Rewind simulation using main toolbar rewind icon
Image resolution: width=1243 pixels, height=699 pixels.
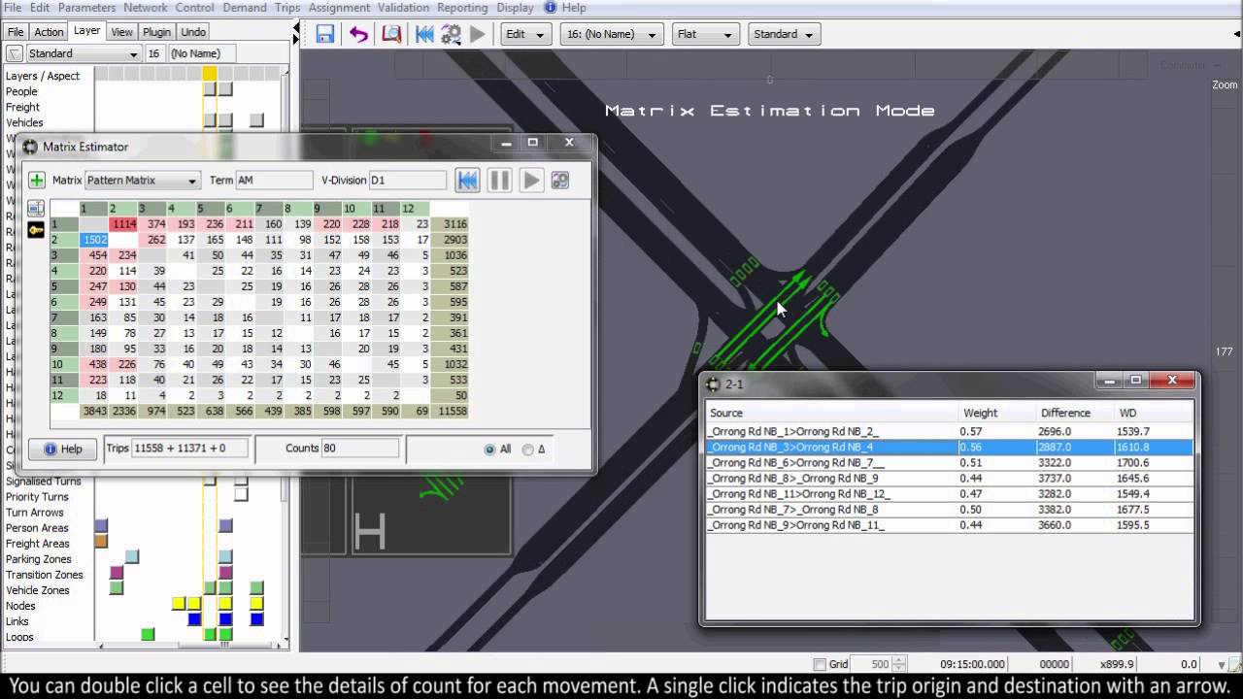click(x=425, y=34)
